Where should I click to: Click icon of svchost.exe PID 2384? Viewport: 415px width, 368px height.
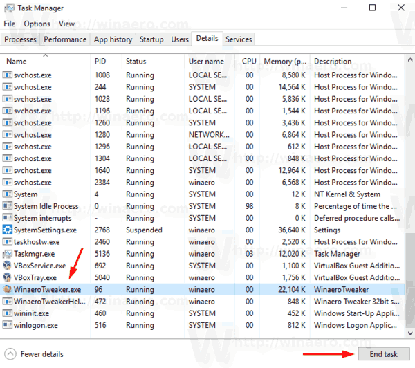pyautogui.click(x=7, y=182)
